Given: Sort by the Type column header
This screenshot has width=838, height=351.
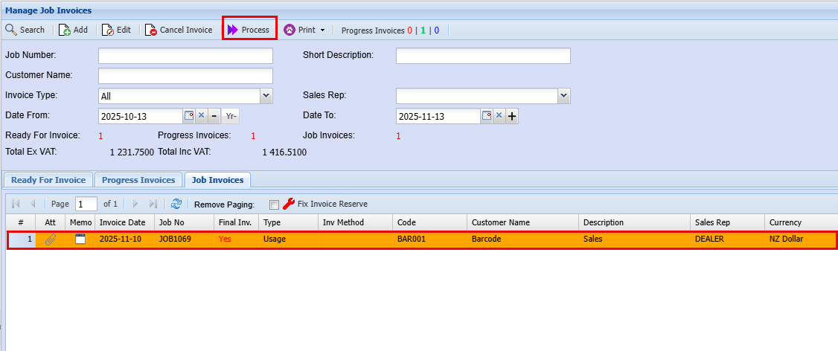Looking at the screenshot, I should [288, 222].
